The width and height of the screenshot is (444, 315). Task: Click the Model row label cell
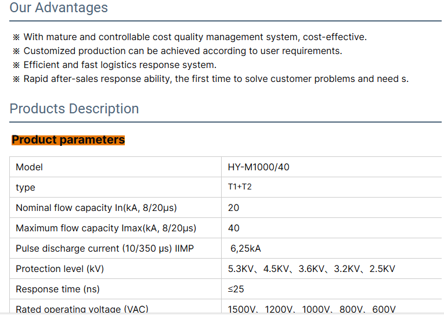(29, 167)
